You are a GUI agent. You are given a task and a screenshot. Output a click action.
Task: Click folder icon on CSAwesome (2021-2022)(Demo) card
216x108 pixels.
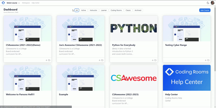[49, 60]
